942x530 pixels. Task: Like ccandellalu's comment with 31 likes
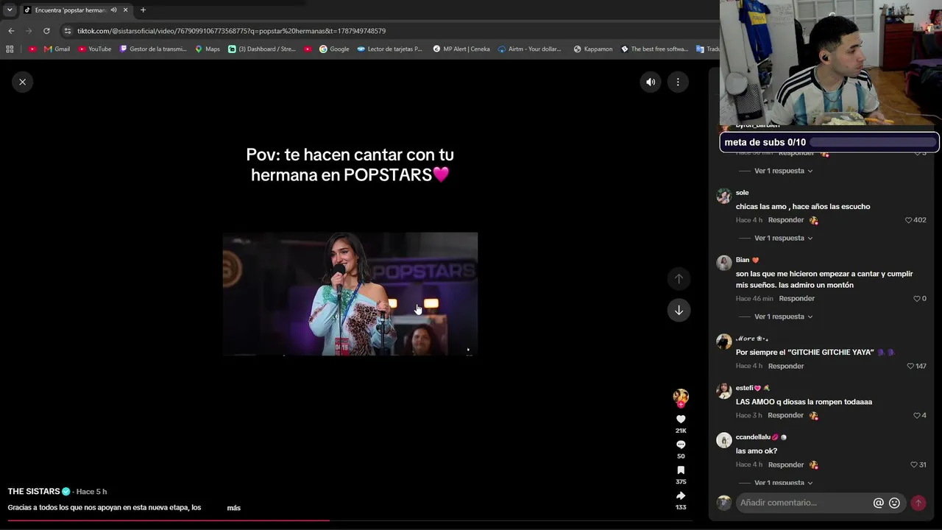coord(914,464)
